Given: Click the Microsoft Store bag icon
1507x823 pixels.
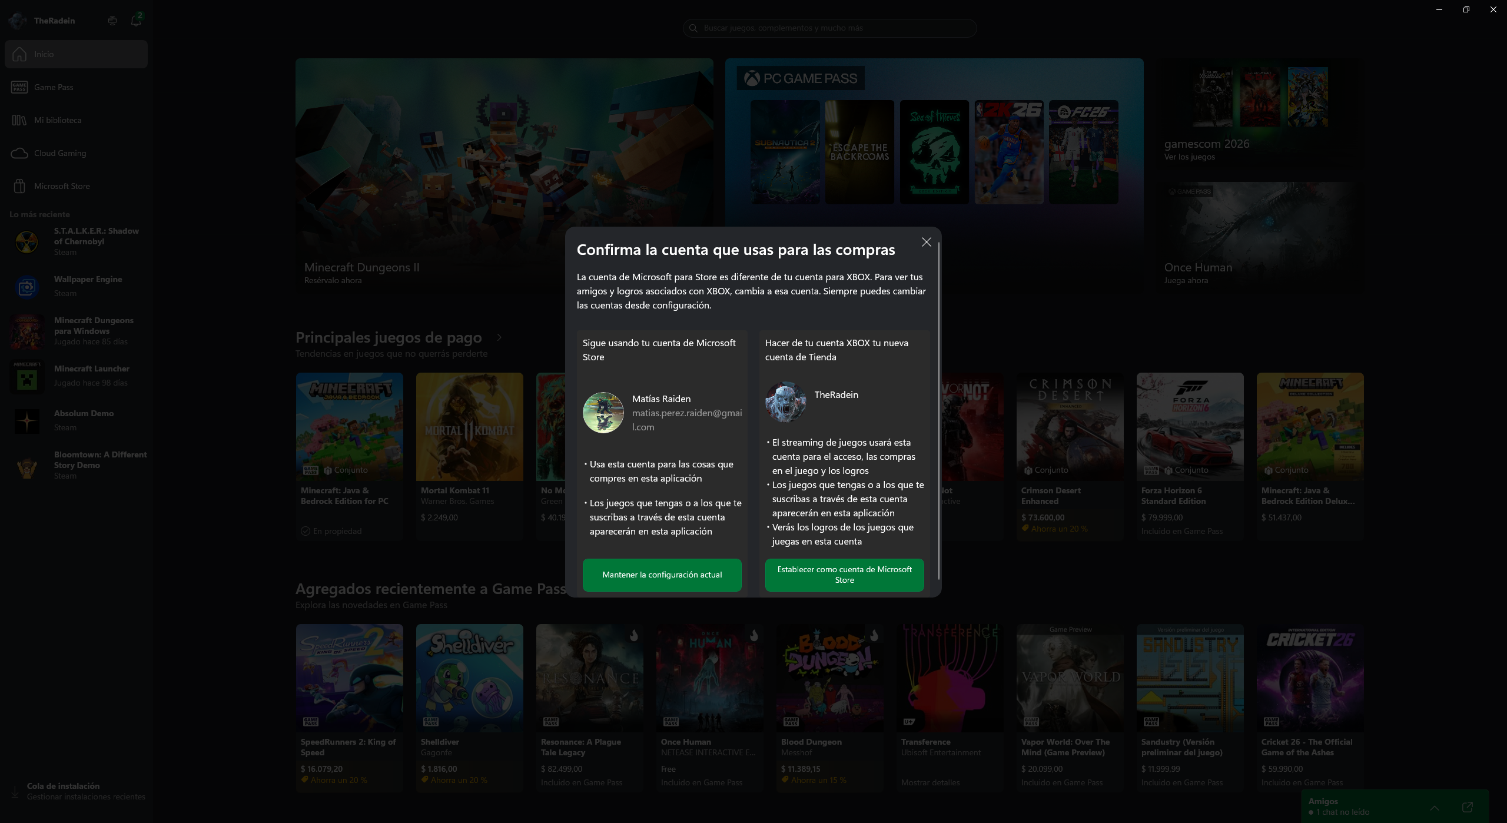Looking at the screenshot, I should click(19, 186).
